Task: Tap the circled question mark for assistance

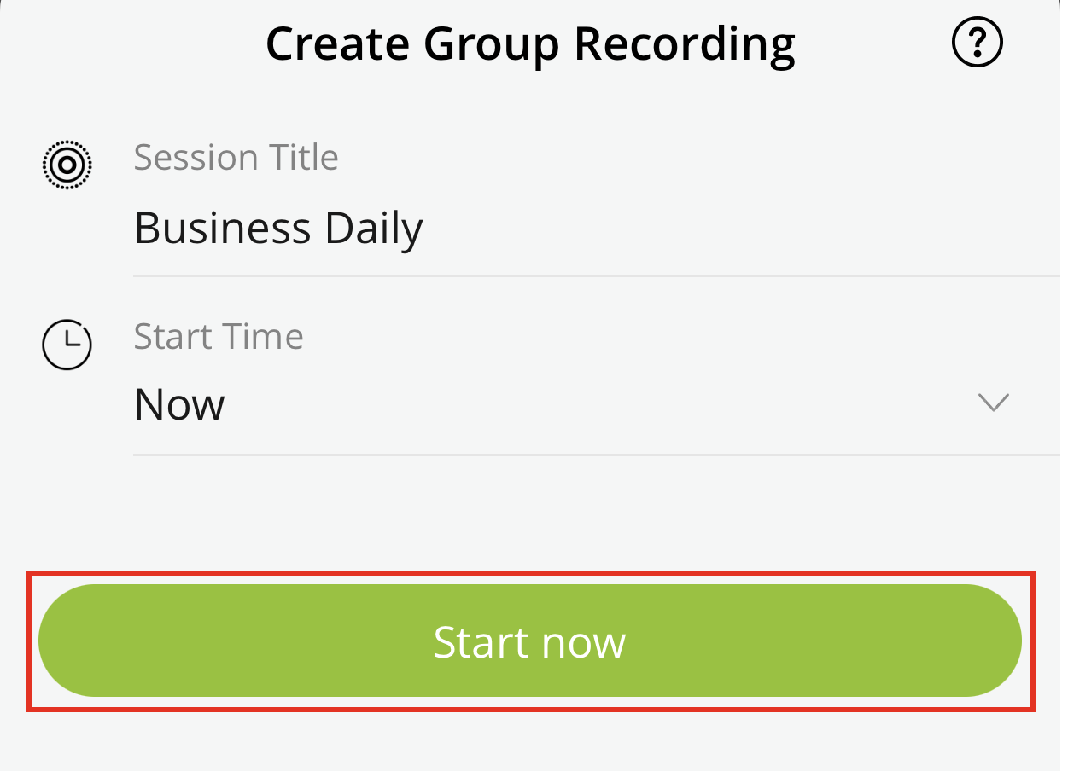Action: coord(977,41)
